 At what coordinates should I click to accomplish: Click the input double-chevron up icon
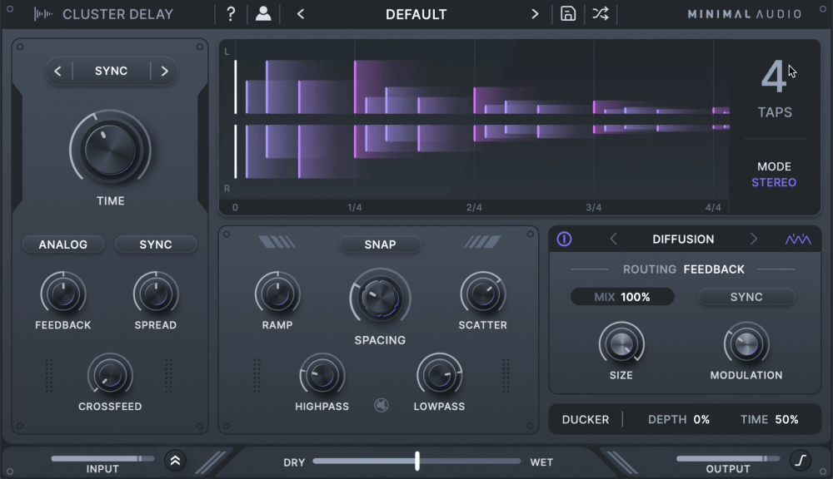pyautogui.click(x=175, y=461)
